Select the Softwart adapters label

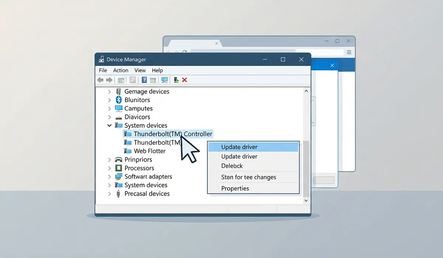pos(148,177)
